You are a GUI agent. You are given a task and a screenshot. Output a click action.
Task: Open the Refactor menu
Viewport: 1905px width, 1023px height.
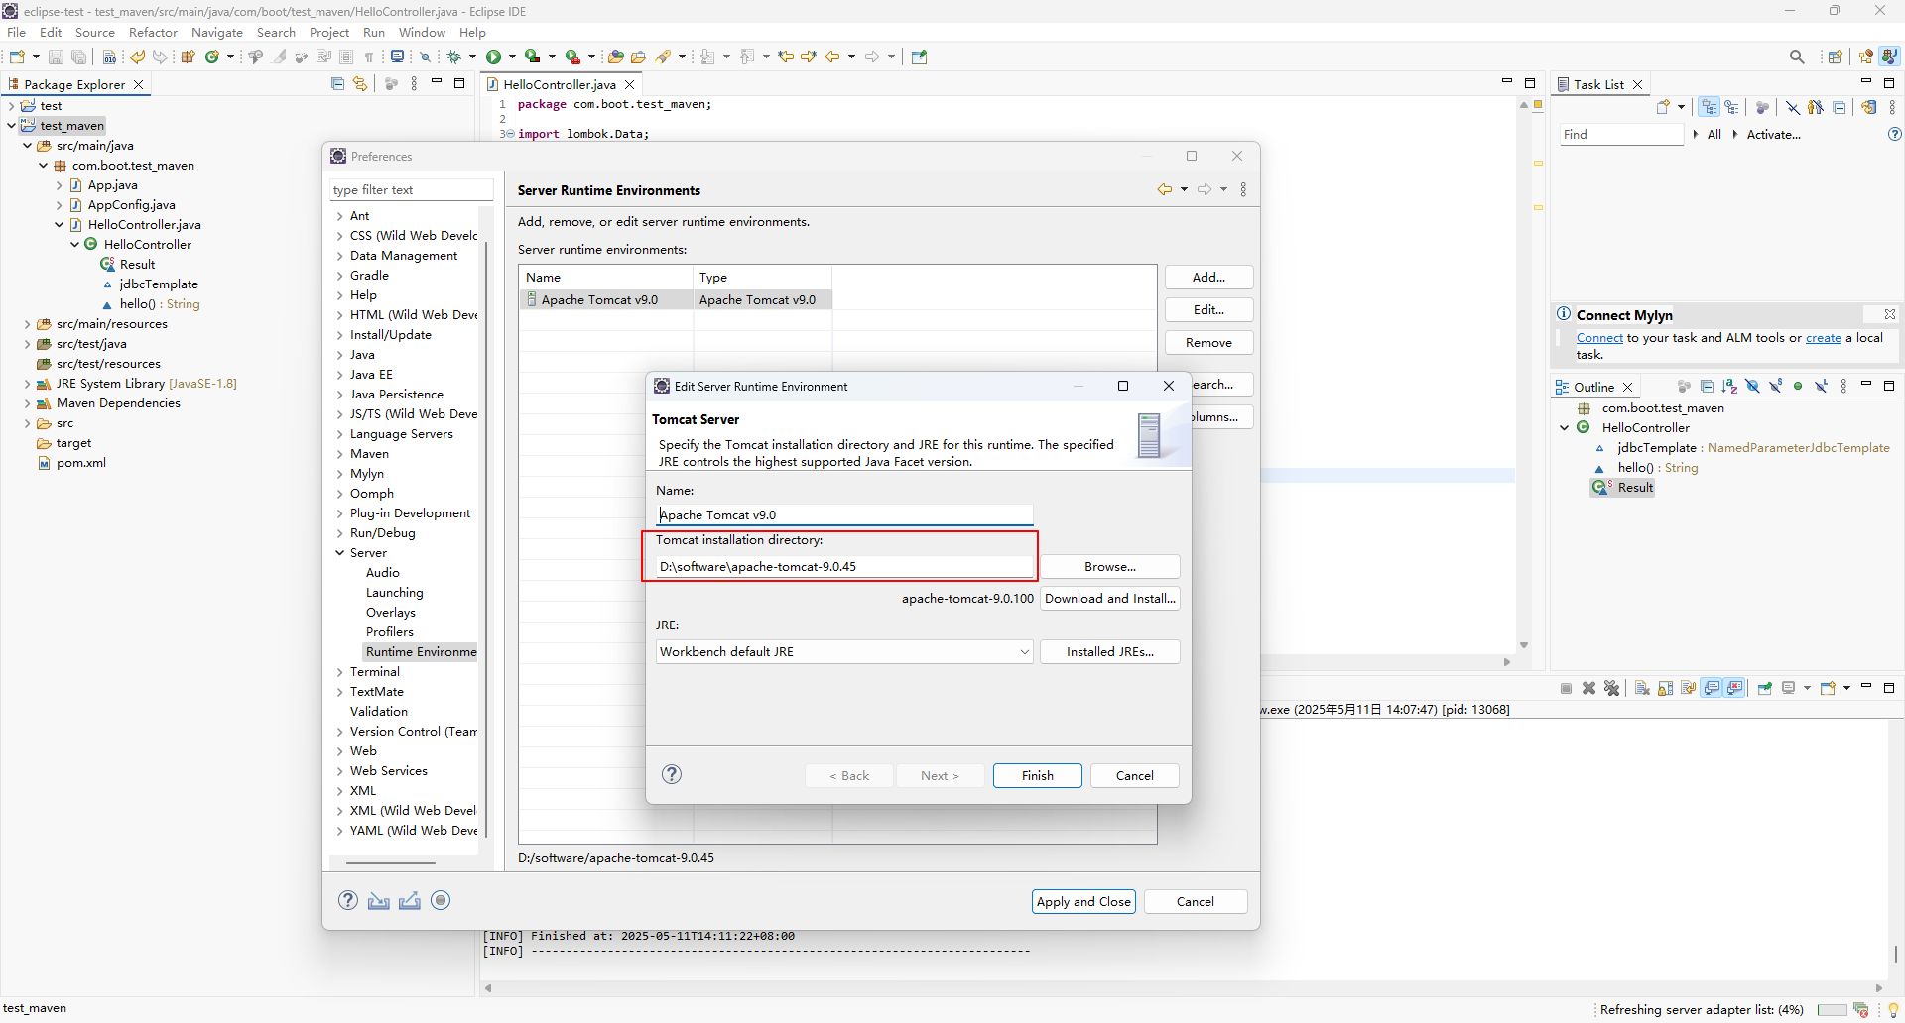click(x=153, y=32)
